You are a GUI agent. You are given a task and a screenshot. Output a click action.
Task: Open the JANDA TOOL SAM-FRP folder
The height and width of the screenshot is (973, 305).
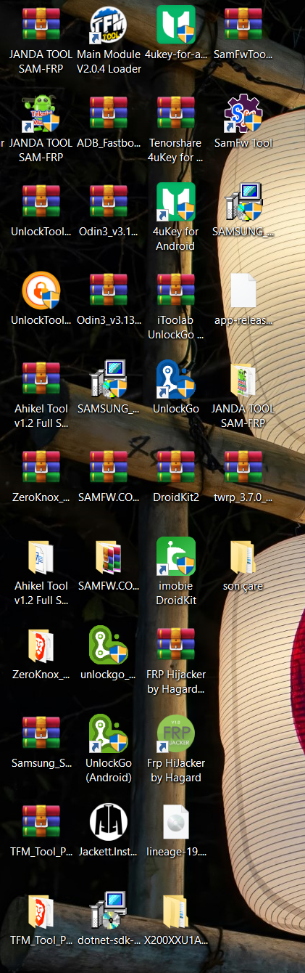coord(243,379)
